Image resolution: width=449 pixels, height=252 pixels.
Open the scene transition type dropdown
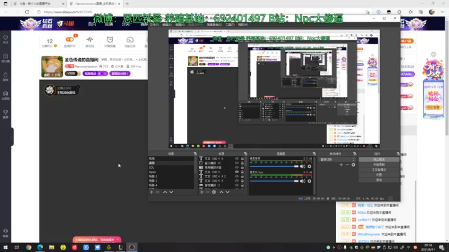(x=338, y=160)
